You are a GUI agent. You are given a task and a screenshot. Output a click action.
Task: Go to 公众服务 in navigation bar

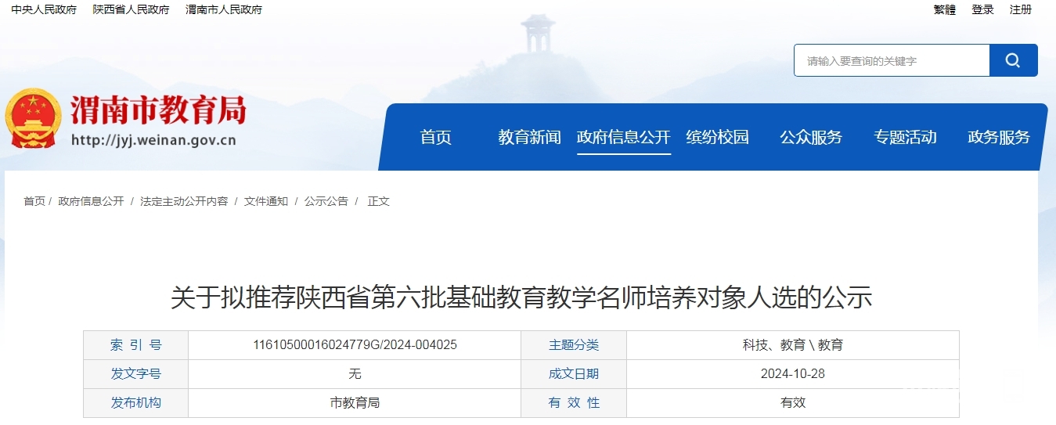pyautogui.click(x=811, y=138)
